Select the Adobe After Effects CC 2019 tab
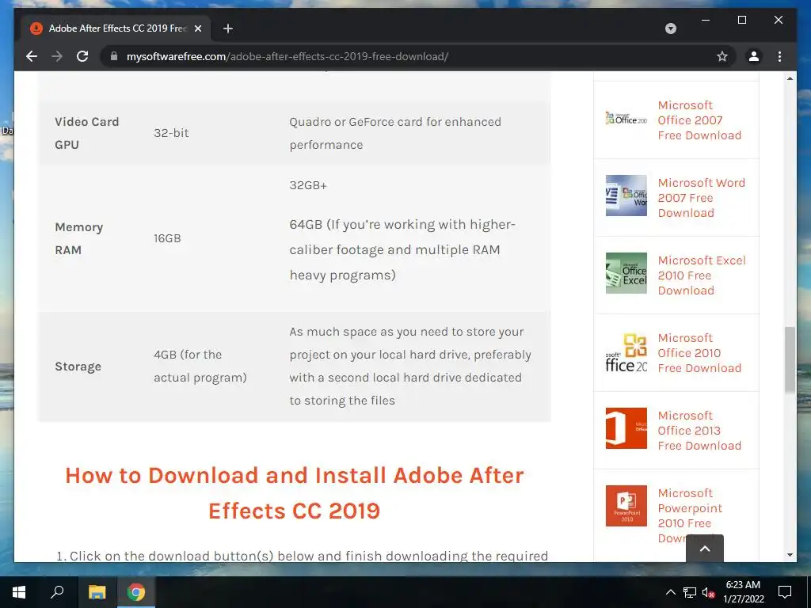 (x=116, y=28)
